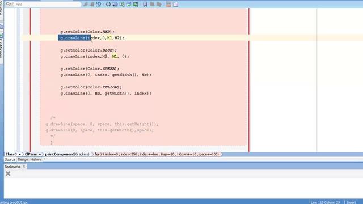Click the delete-all-bookmarks X icon
Screen dimensions: 363x204
(x=8, y=173)
